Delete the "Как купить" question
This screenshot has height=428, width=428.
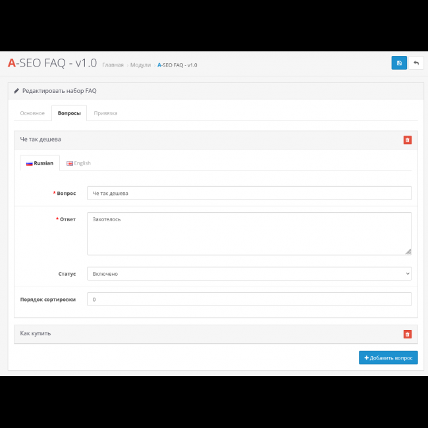407,334
